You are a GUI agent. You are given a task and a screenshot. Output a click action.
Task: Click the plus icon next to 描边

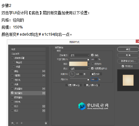(x=44, y=71)
